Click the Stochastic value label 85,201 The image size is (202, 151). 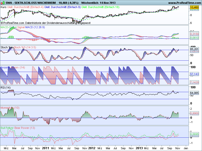tap(194, 49)
